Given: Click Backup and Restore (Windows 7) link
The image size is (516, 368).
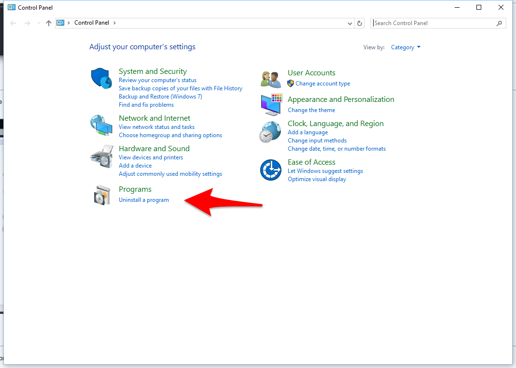Looking at the screenshot, I should click(160, 97).
